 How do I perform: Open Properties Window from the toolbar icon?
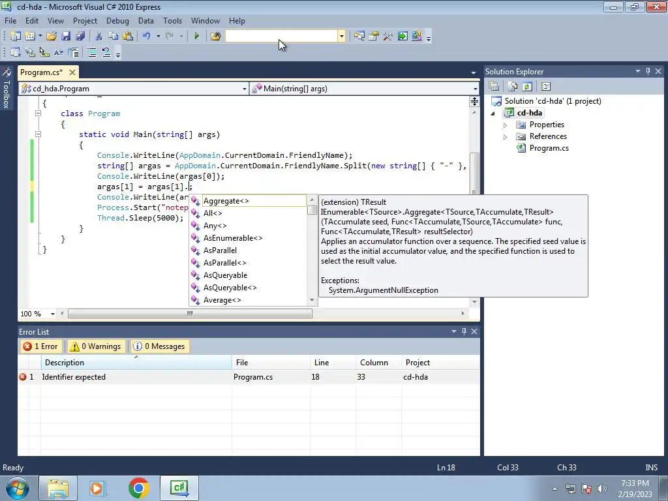(x=374, y=37)
